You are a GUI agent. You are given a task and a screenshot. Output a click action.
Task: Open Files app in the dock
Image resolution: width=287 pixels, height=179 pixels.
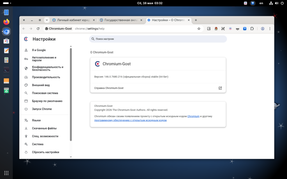(x=6, y=12)
